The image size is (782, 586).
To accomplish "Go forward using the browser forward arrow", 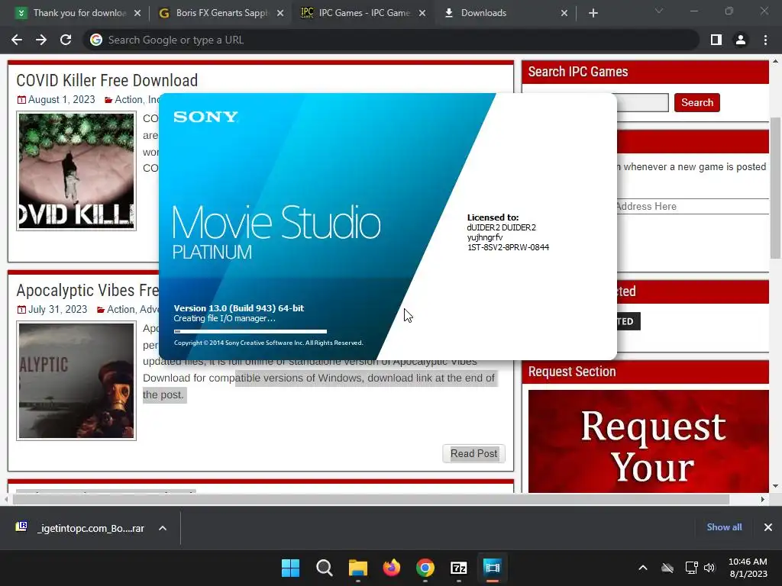I will point(41,40).
